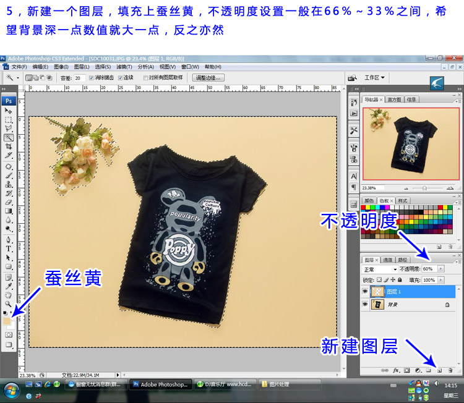
Task: Click Add layer style fx icon
Action: coord(397,370)
